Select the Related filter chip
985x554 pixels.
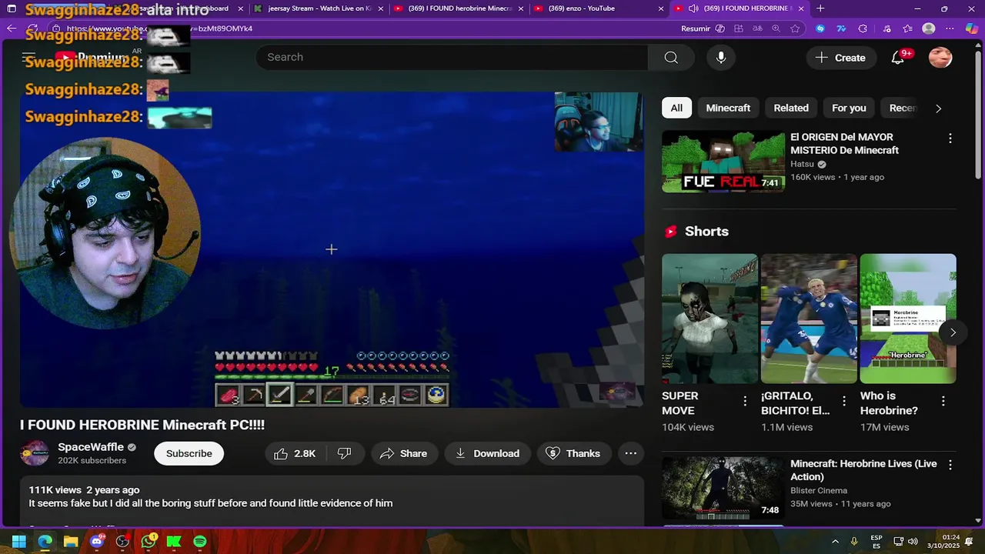791,108
